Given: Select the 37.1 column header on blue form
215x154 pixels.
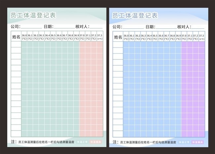Looking at the screenshot, I should [190, 36].
